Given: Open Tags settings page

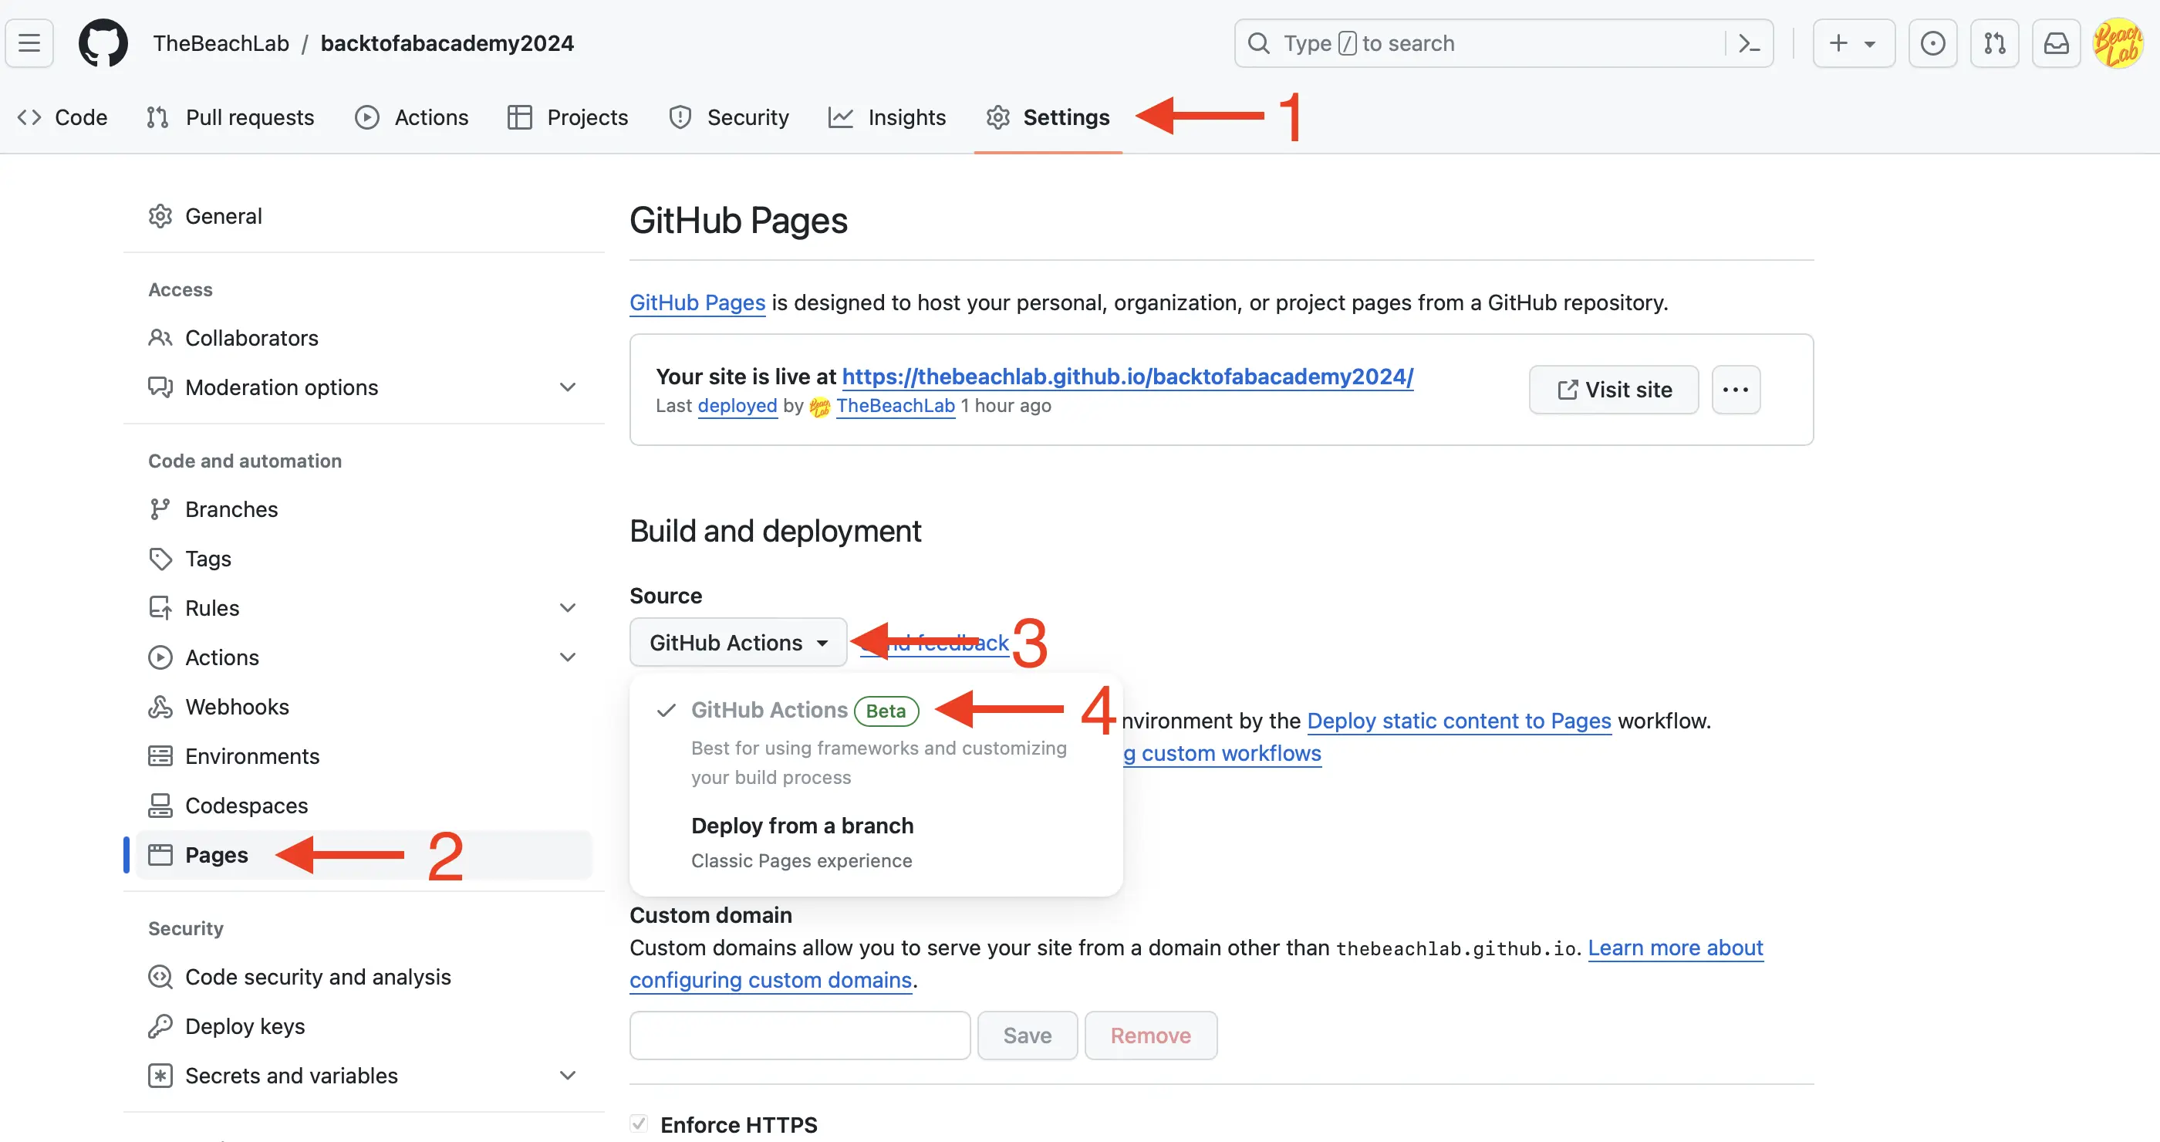Looking at the screenshot, I should (x=364, y=559).
